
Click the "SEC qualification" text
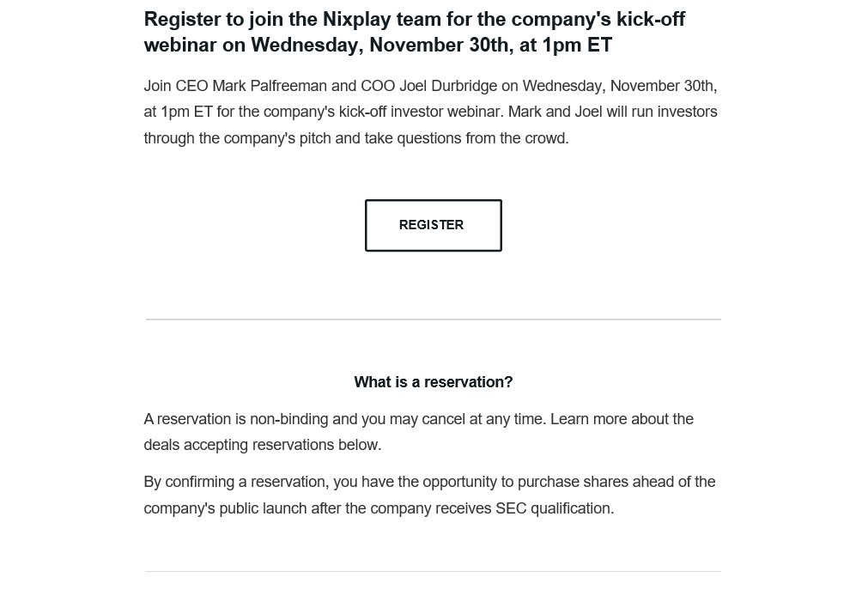554,508
